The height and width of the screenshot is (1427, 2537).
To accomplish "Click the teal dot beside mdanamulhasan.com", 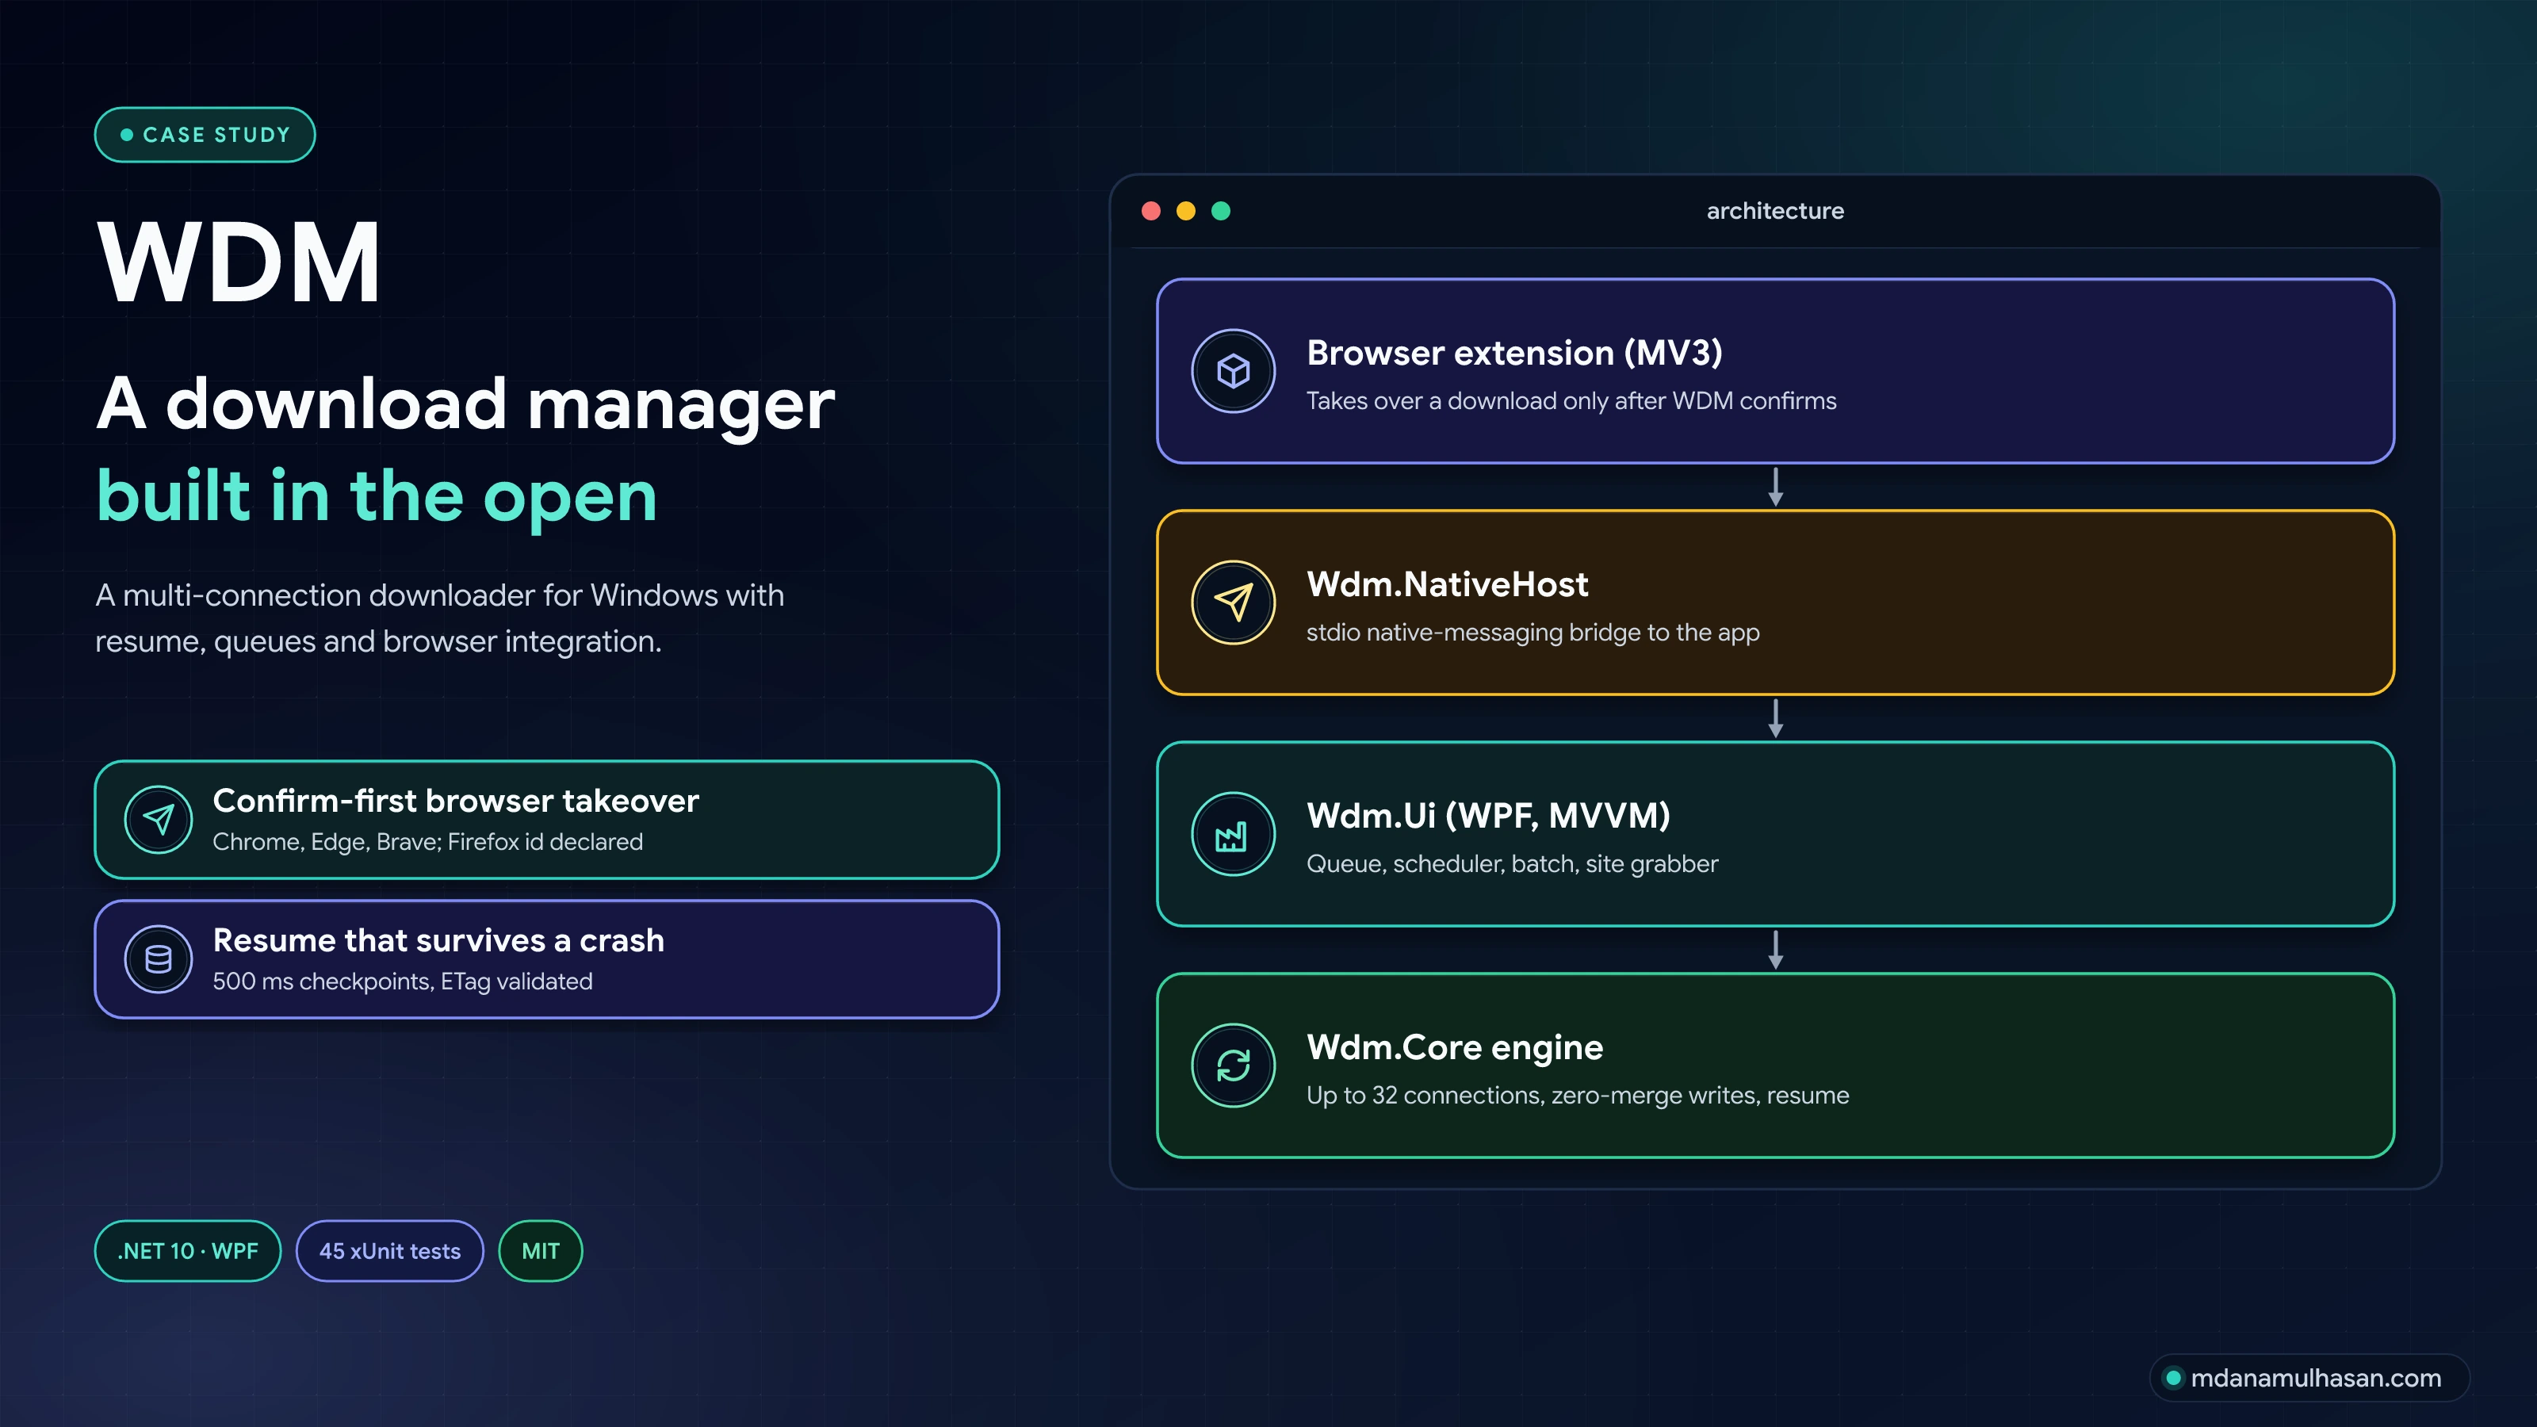I will click(2174, 1378).
